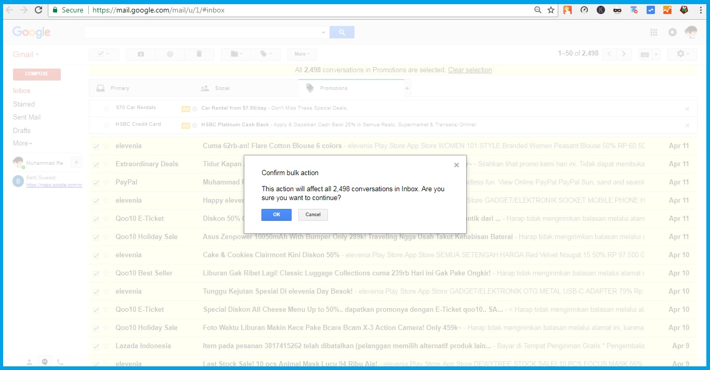Uncheck the Lazada Indonesia email

(x=96, y=347)
